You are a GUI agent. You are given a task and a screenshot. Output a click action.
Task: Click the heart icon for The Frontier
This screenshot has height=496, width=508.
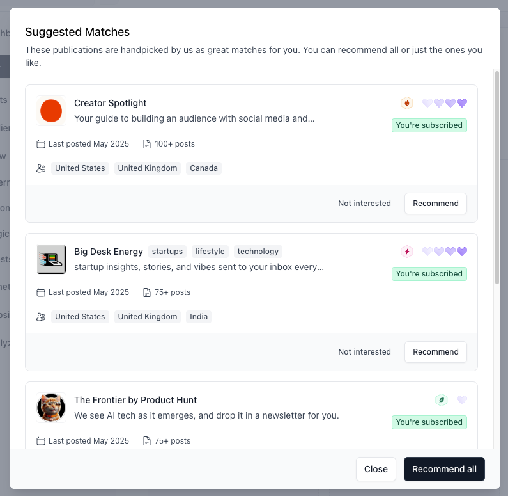[x=462, y=400]
